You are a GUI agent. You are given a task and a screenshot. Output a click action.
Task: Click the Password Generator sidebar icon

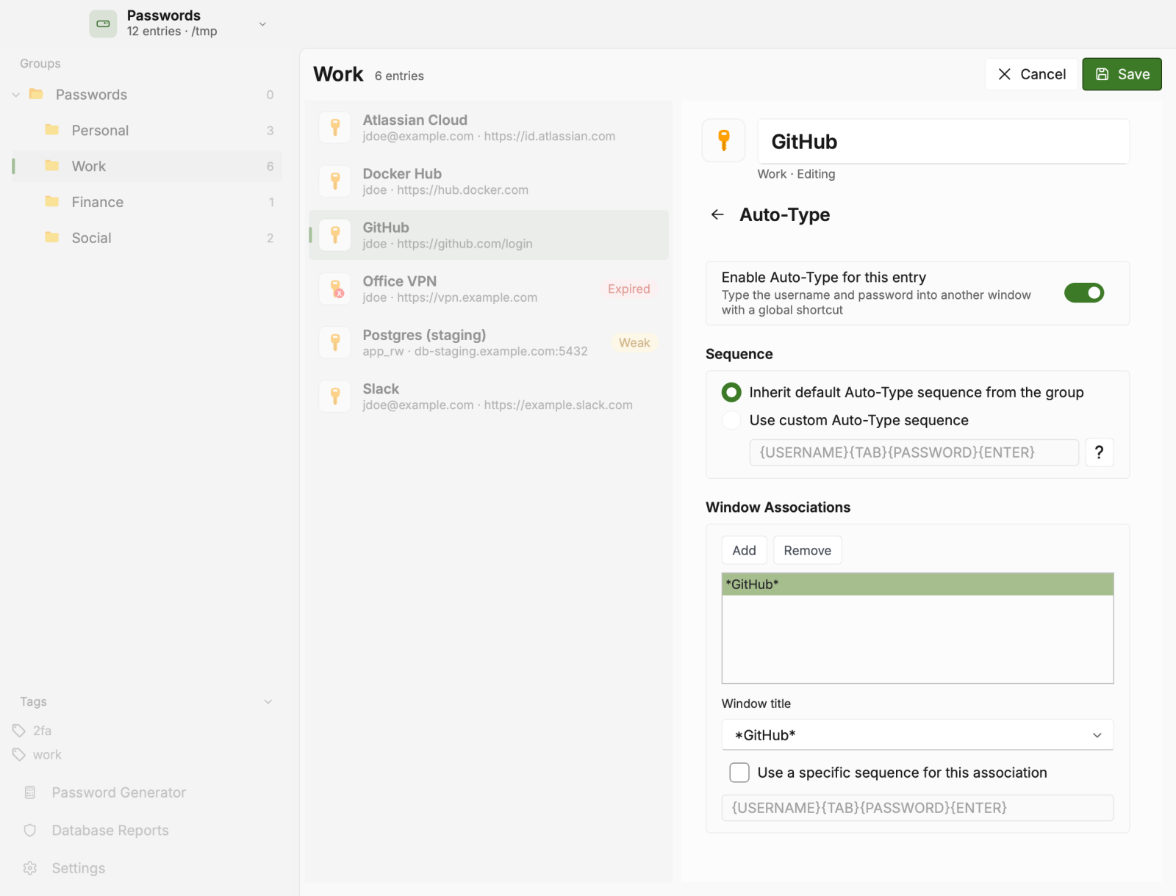[30, 792]
